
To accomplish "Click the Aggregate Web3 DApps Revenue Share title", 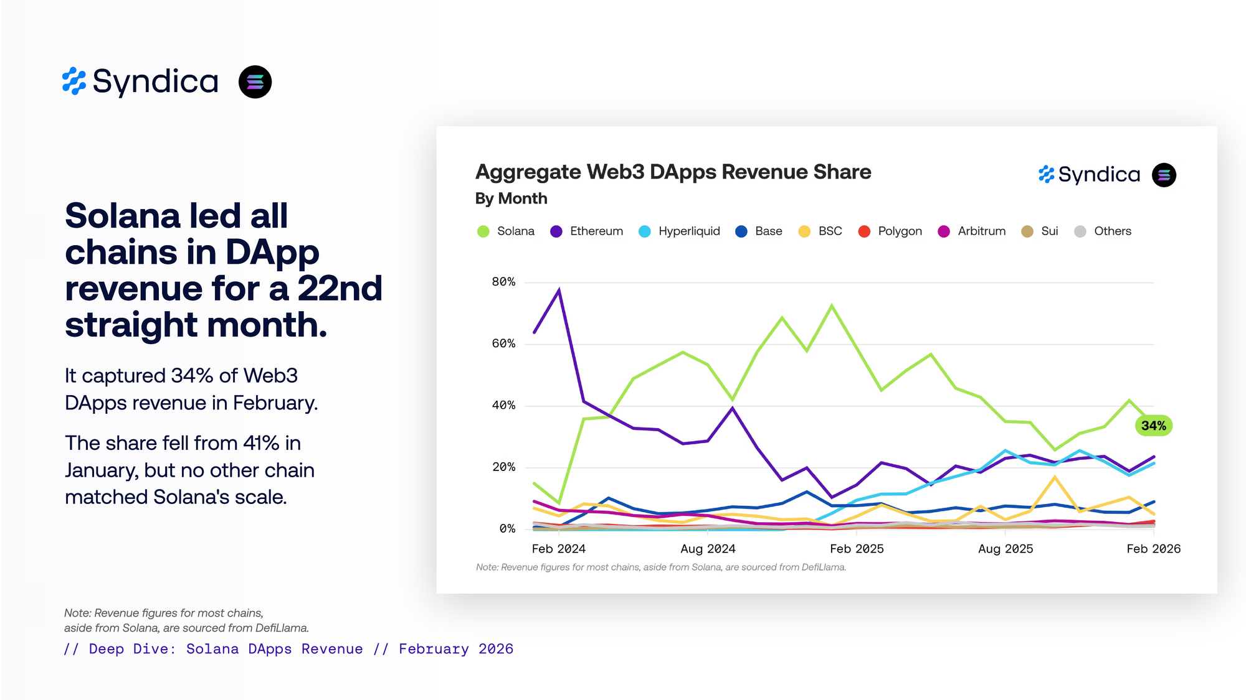I will point(673,172).
